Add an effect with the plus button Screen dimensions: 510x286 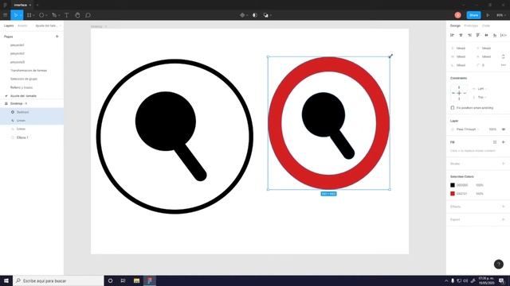tap(504, 207)
